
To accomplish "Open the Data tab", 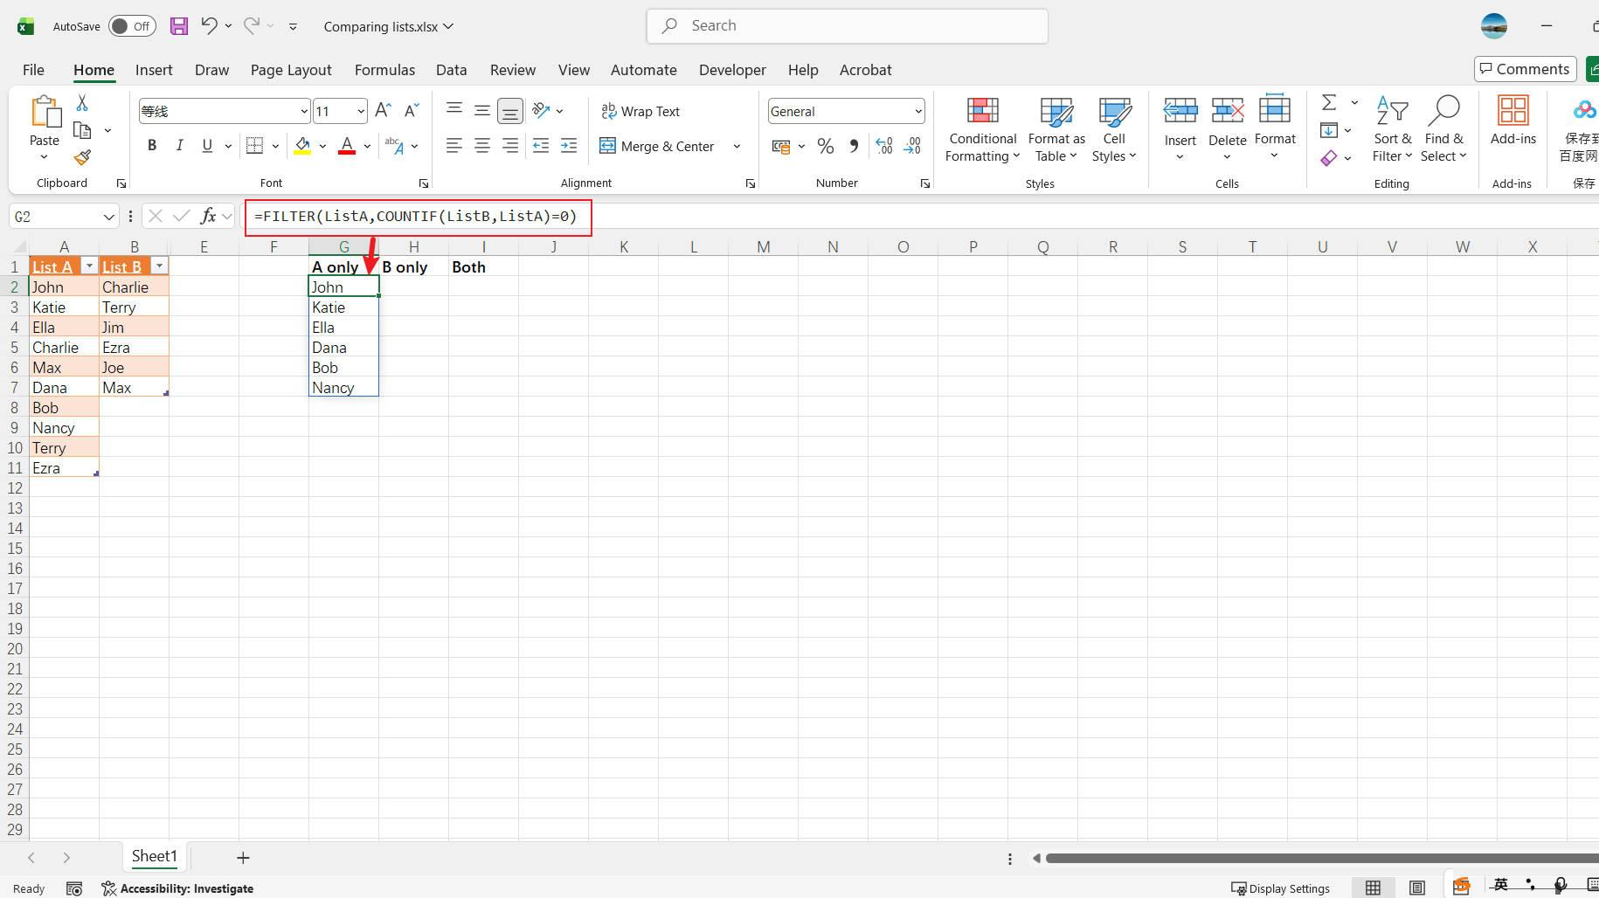I will point(452,70).
